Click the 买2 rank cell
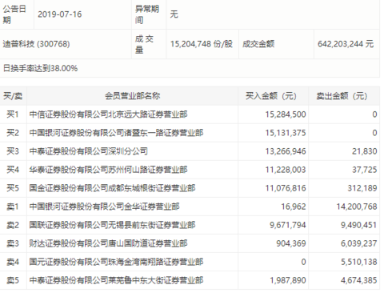 (13, 133)
